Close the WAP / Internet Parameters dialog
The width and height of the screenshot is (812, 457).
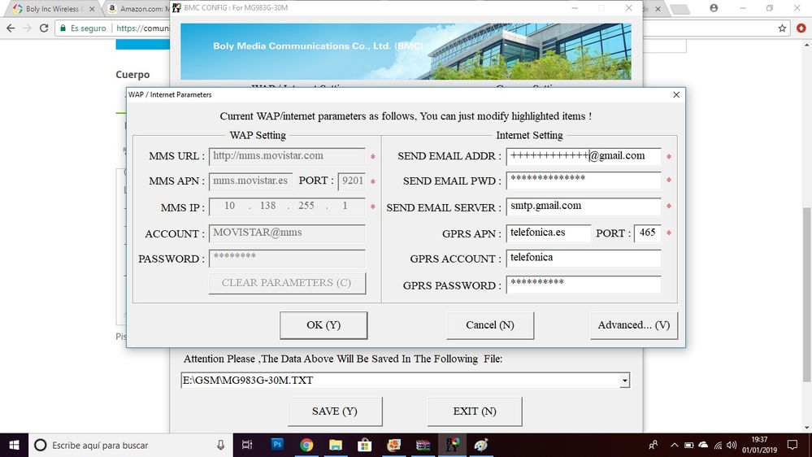[x=675, y=94]
